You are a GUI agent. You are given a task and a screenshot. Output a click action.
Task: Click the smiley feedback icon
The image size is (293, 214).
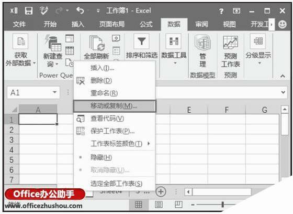282,24
